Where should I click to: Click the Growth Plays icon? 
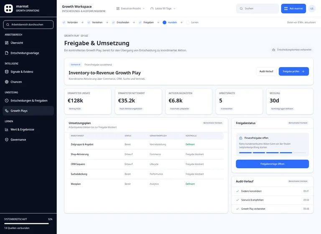tap(7, 111)
